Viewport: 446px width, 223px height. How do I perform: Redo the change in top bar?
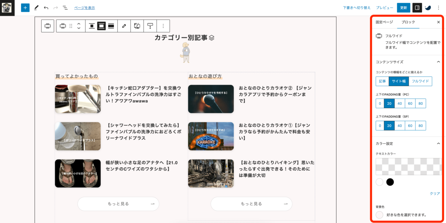pyautogui.click(x=56, y=7)
